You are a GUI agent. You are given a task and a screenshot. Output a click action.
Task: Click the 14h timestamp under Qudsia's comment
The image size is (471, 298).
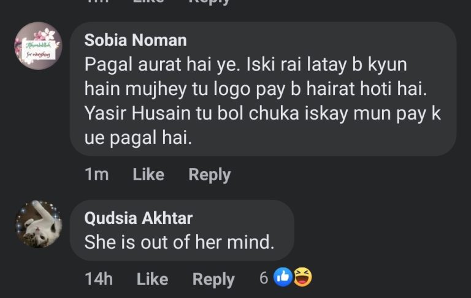(x=99, y=279)
